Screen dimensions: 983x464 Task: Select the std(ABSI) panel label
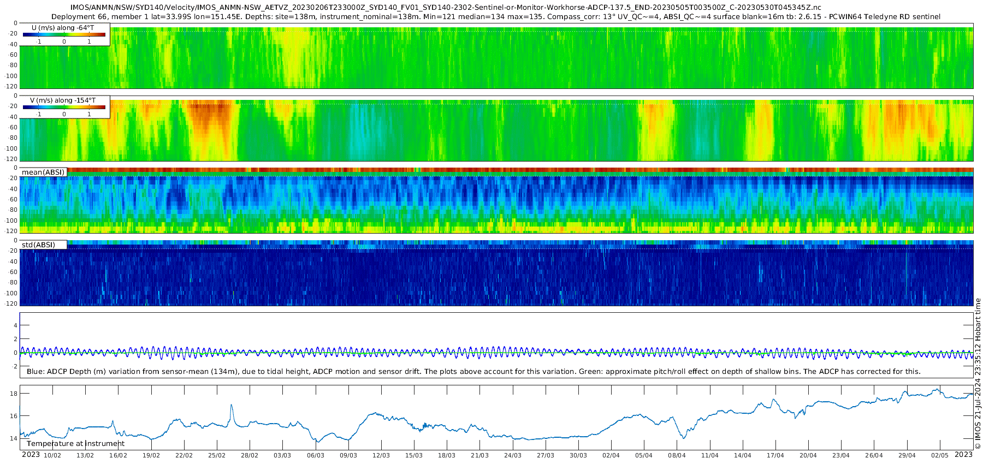pos(43,245)
